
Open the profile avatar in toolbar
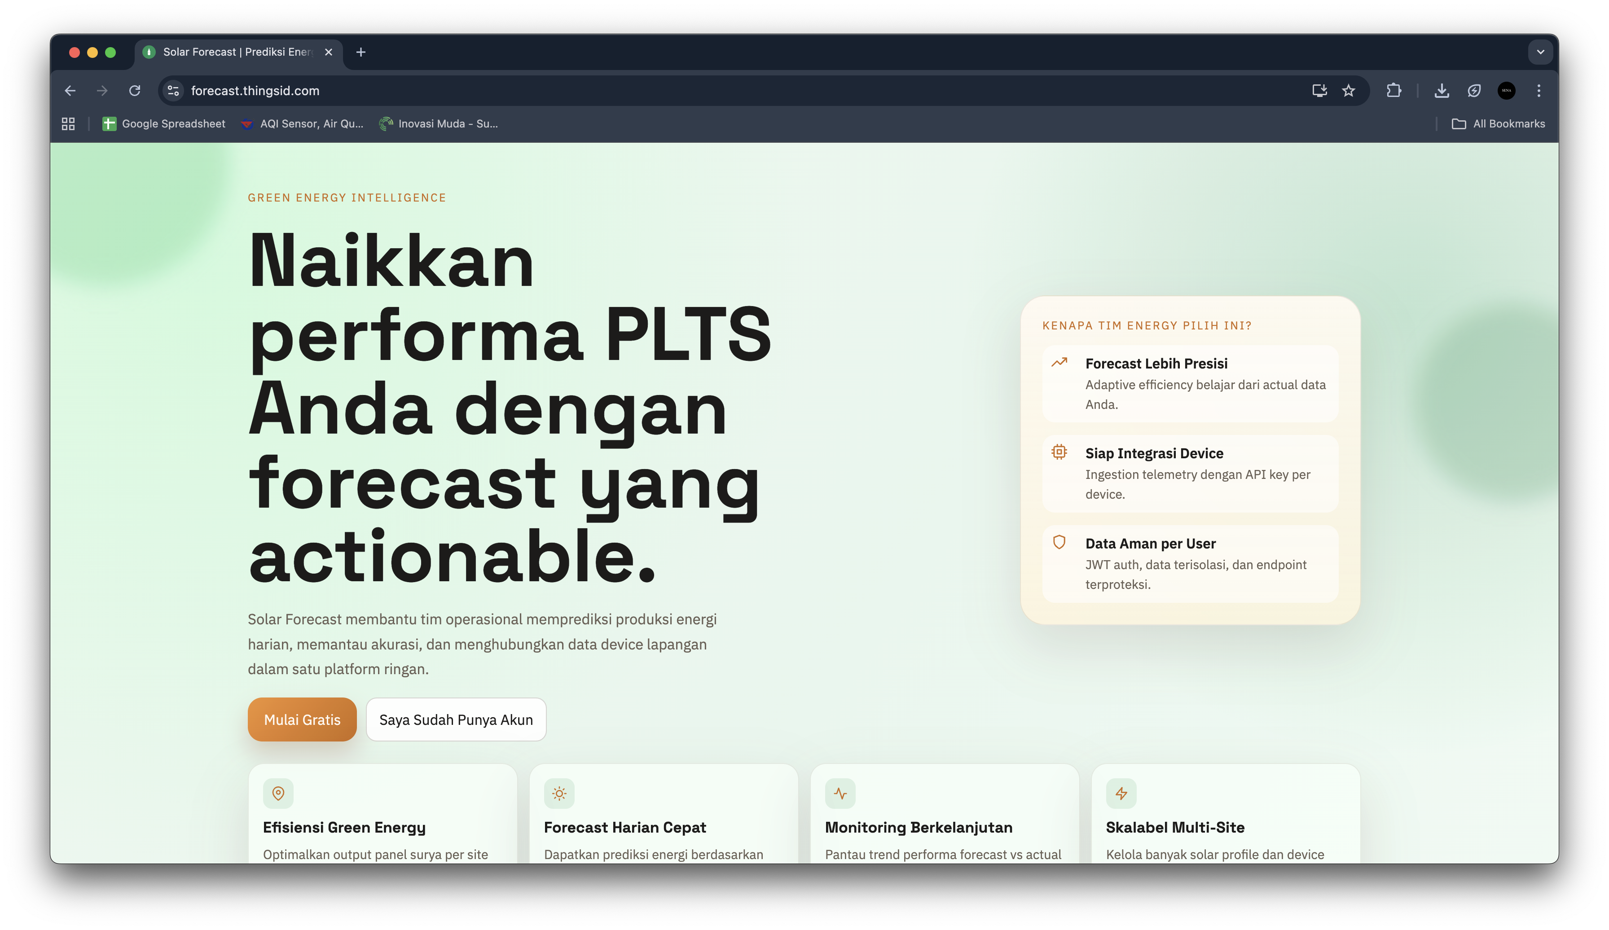click(x=1506, y=91)
